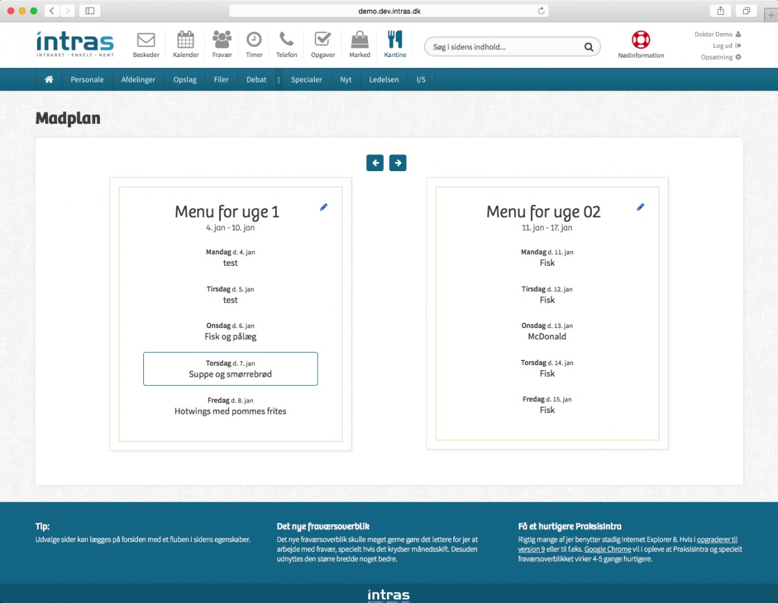Open Beskeder from the top toolbar
778x603 pixels.
click(x=145, y=43)
